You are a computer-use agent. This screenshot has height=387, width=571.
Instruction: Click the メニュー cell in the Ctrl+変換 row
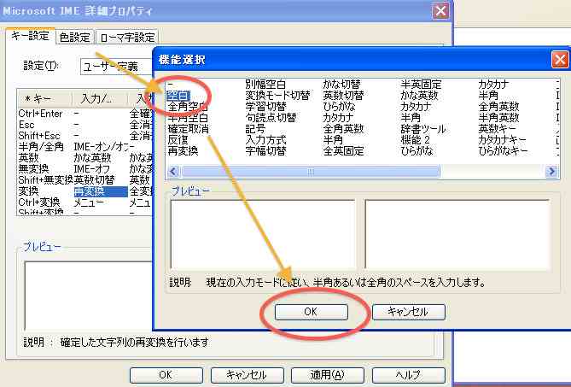tap(89, 202)
